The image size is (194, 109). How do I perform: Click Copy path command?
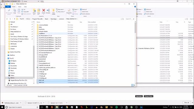click(x=25, y=12)
